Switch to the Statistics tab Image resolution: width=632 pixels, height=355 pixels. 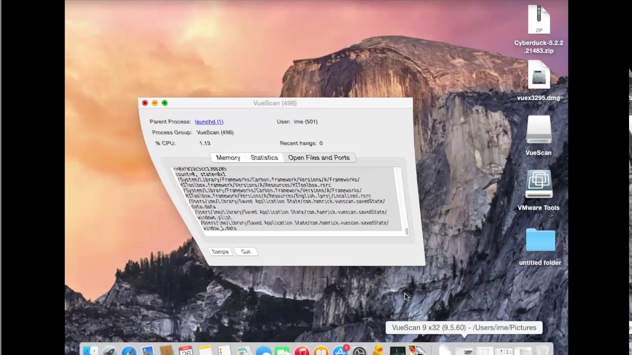pos(264,157)
